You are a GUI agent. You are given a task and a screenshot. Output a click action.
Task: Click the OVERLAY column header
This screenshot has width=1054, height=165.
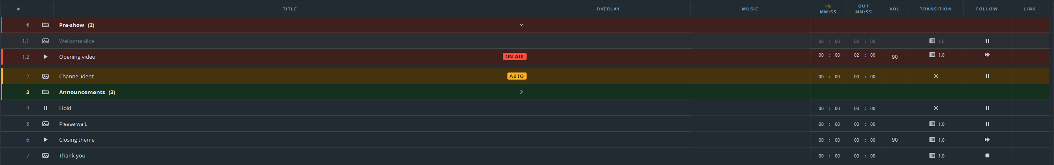[x=608, y=9]
